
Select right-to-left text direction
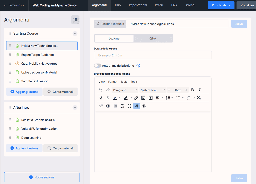click(144, 106)
